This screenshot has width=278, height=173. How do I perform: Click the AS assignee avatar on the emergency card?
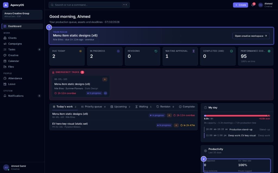tap(105, 93)
